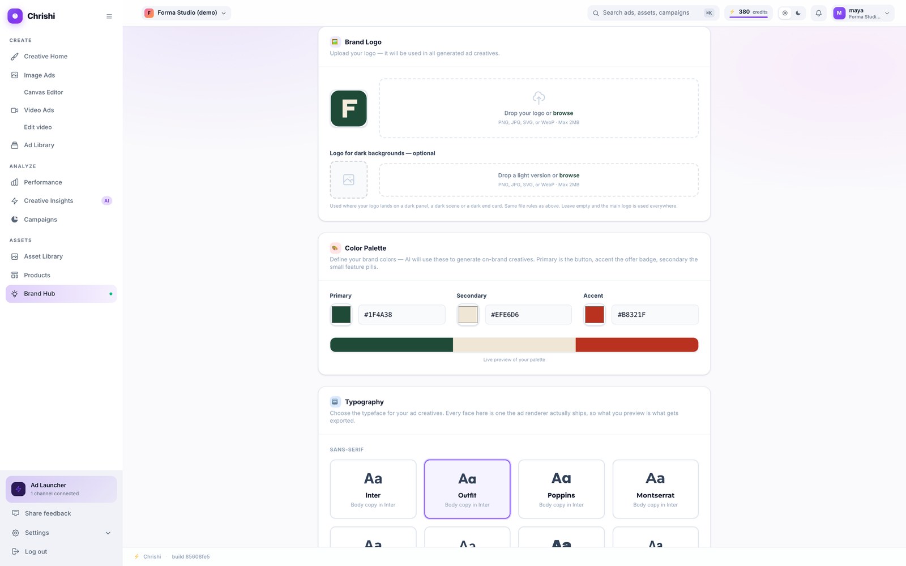The image size is (906, 566).
Task: Click the Performance chart icon
Action: (15, 182)
